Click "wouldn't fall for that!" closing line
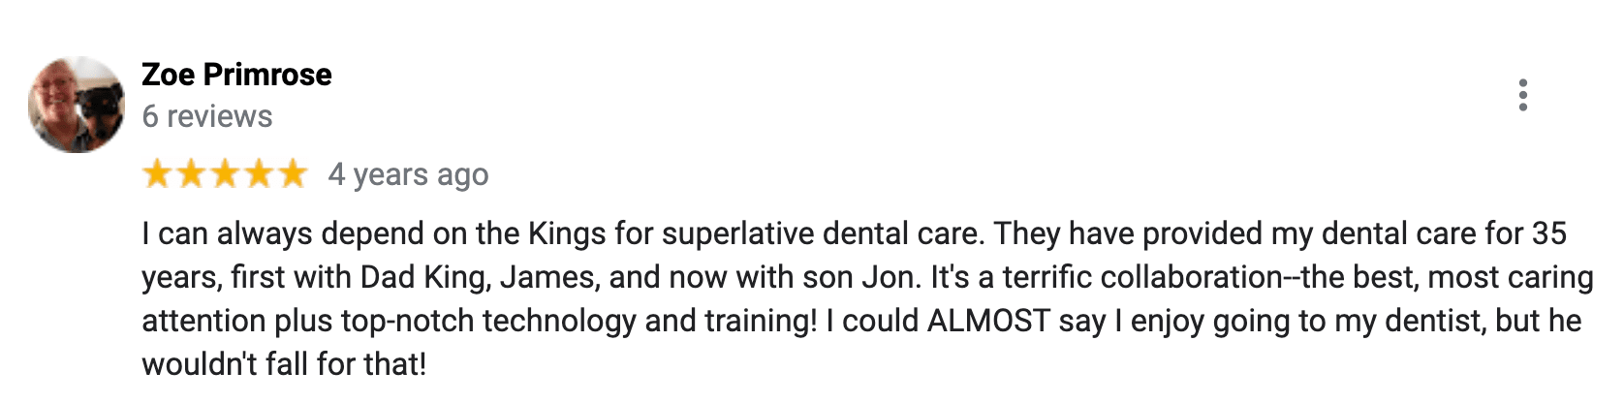Viewport: 1624px width, 403px height. (x=284, y=364)
